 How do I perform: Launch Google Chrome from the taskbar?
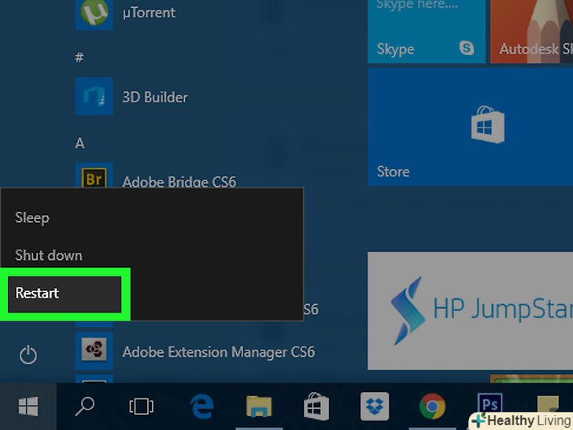tap(432, 406)
